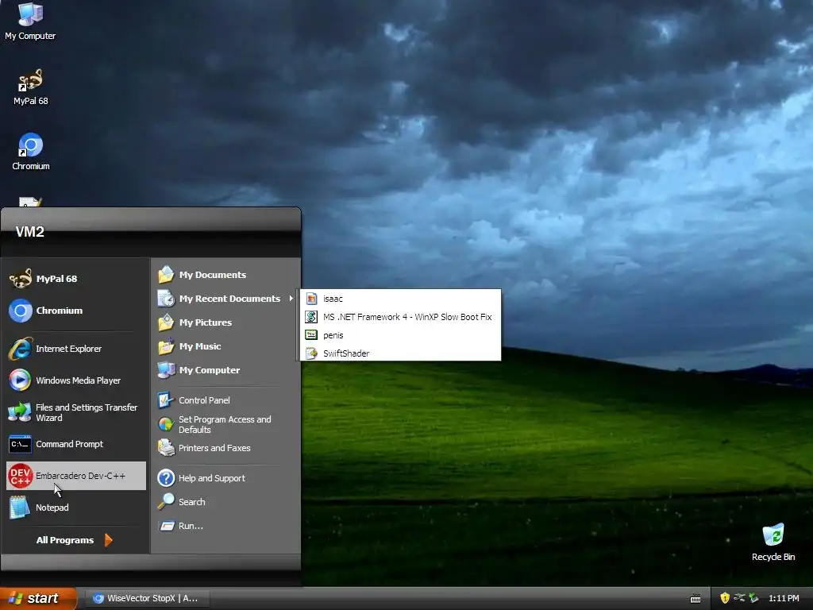
Task: Click the VM2 user name header
Action: coord(29,231)
